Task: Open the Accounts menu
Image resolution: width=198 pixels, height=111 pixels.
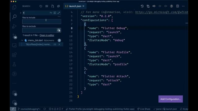Action: [x=15, y=93]
